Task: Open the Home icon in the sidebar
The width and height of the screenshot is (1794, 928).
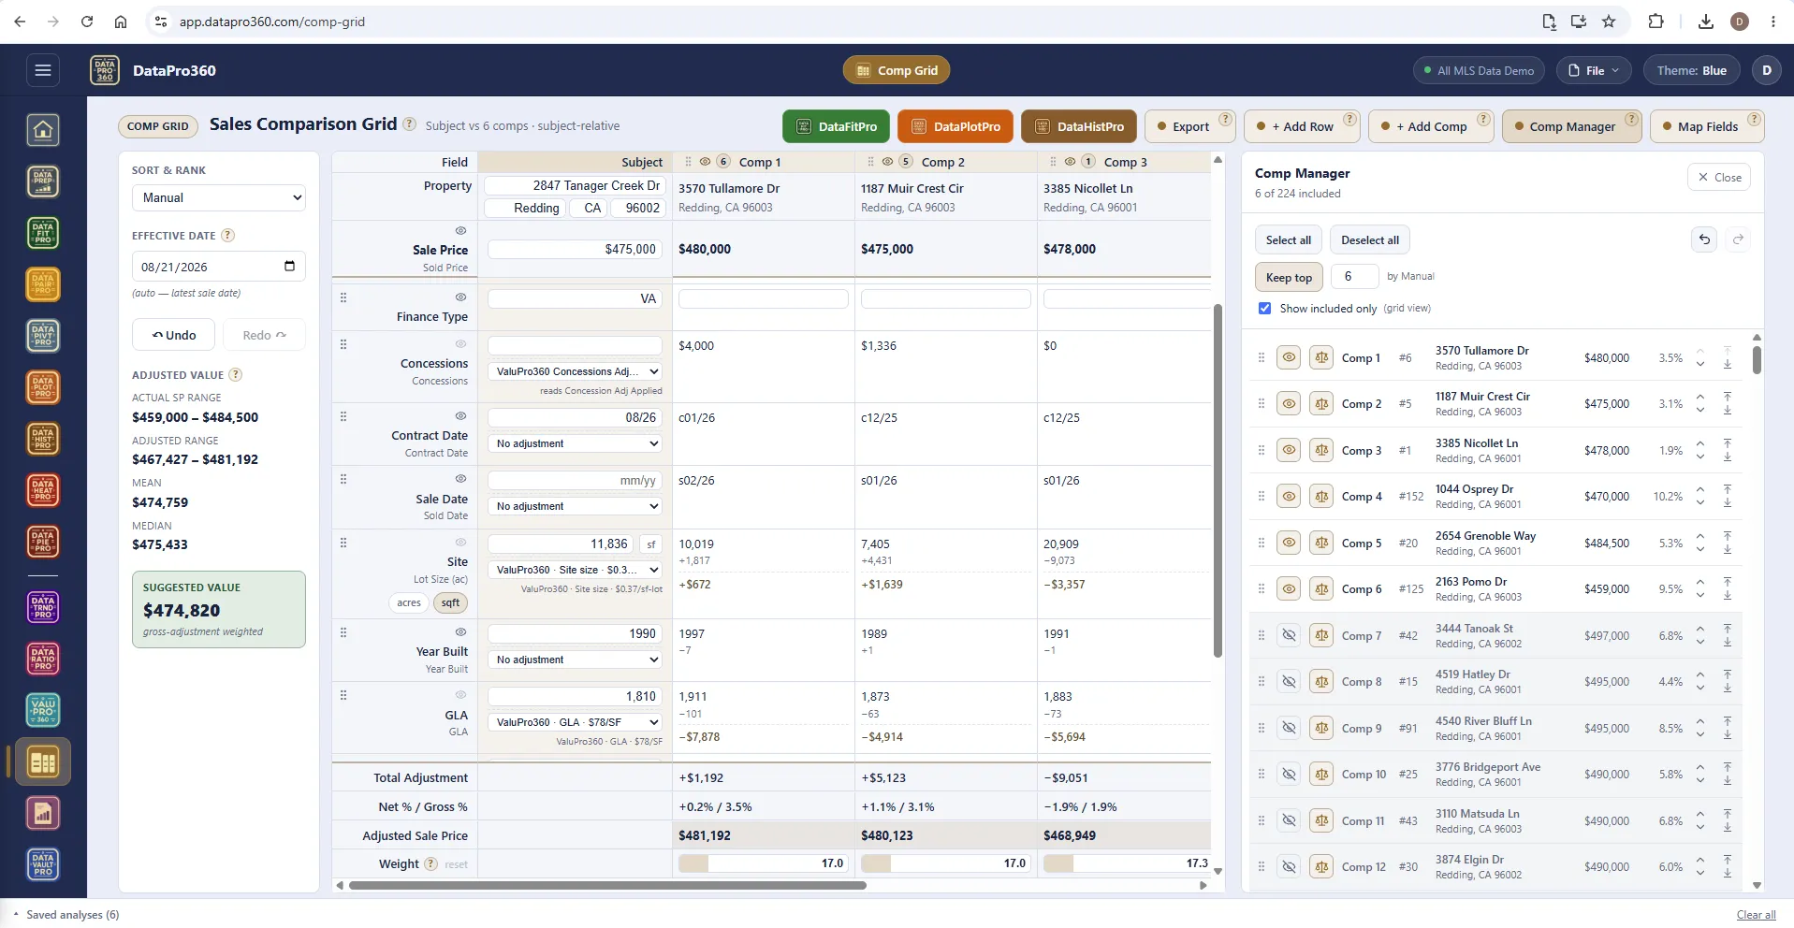Action: (43, 130)
